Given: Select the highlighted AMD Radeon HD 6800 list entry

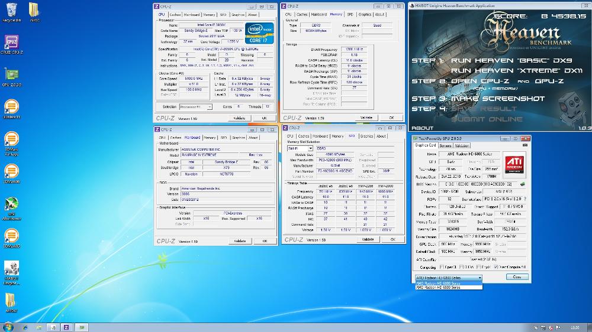Looking at the screenshot, I should (x=449, y=284).
